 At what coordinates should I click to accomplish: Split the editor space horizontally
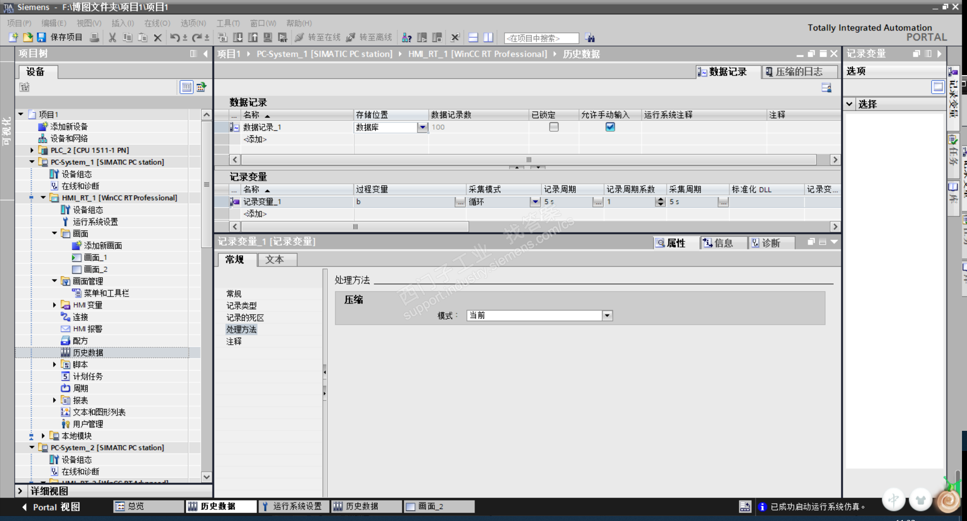(473, 38)
